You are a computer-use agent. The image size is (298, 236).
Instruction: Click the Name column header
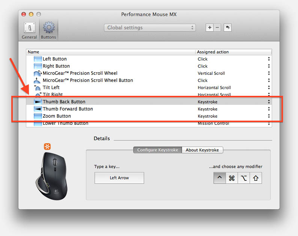111,52
